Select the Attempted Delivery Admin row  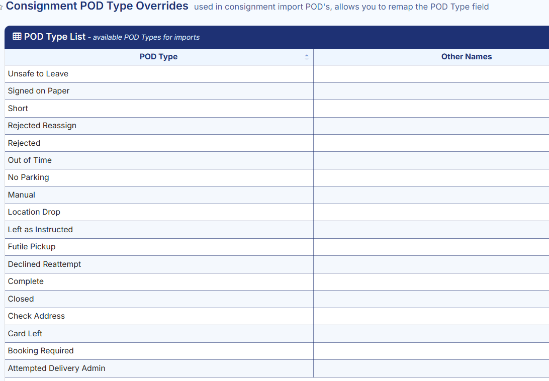tap(57, 368)
